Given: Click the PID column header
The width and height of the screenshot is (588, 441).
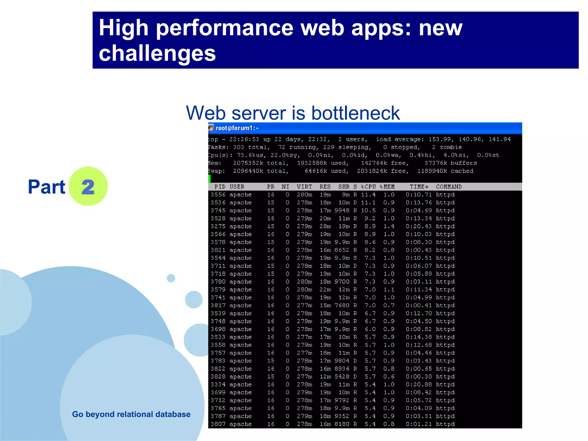Looking at the screenshot, I should [x=220, y=187].
